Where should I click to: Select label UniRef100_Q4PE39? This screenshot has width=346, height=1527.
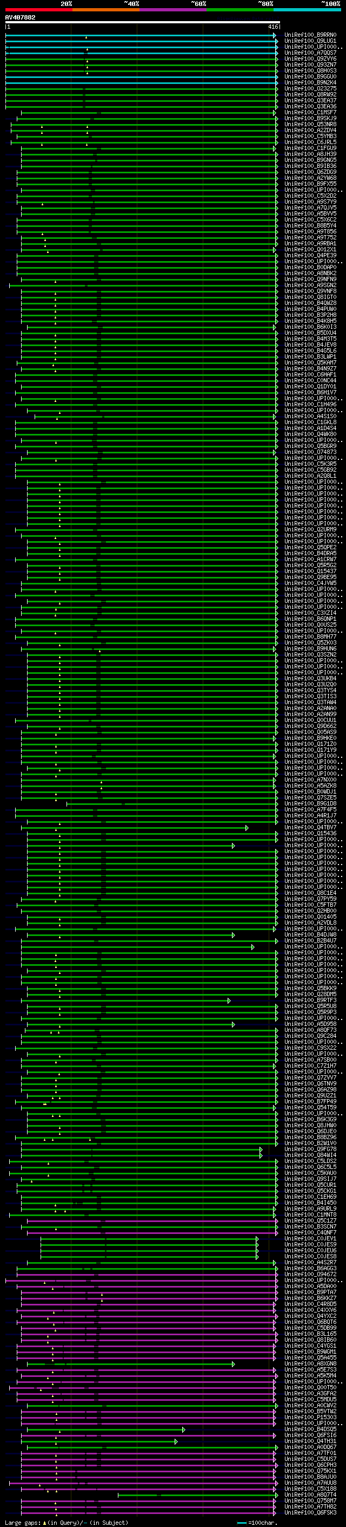click(x=310, y=256)
